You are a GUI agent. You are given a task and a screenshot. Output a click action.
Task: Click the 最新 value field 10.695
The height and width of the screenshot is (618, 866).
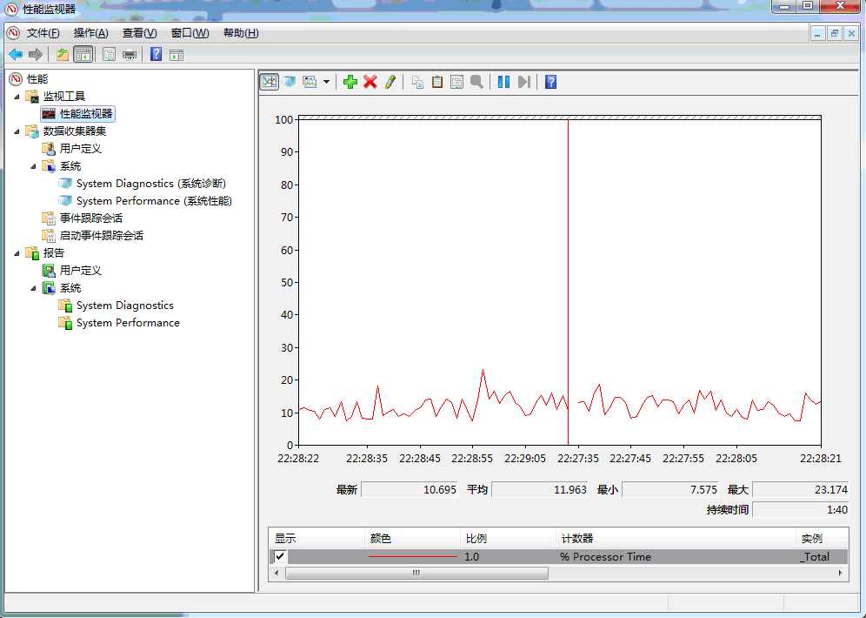pyautogui.click(x=410, y=490)
